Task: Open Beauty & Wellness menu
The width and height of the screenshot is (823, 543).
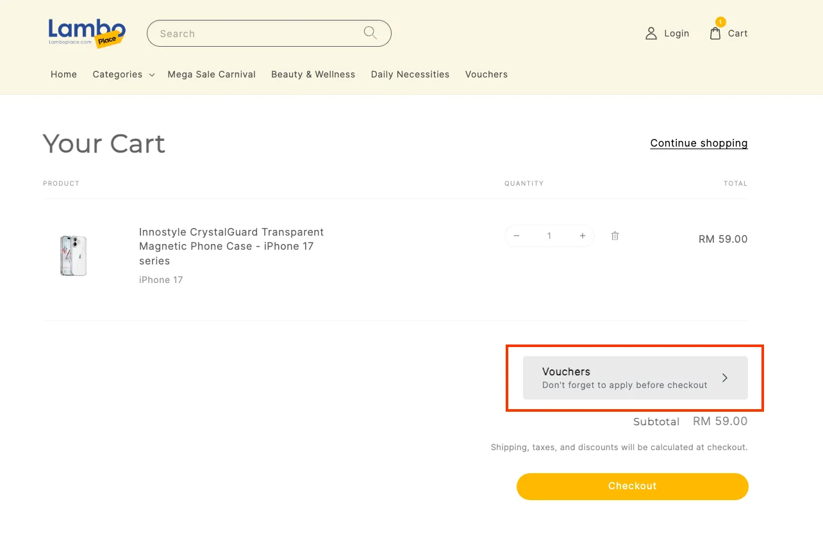Action: (313, 74)
